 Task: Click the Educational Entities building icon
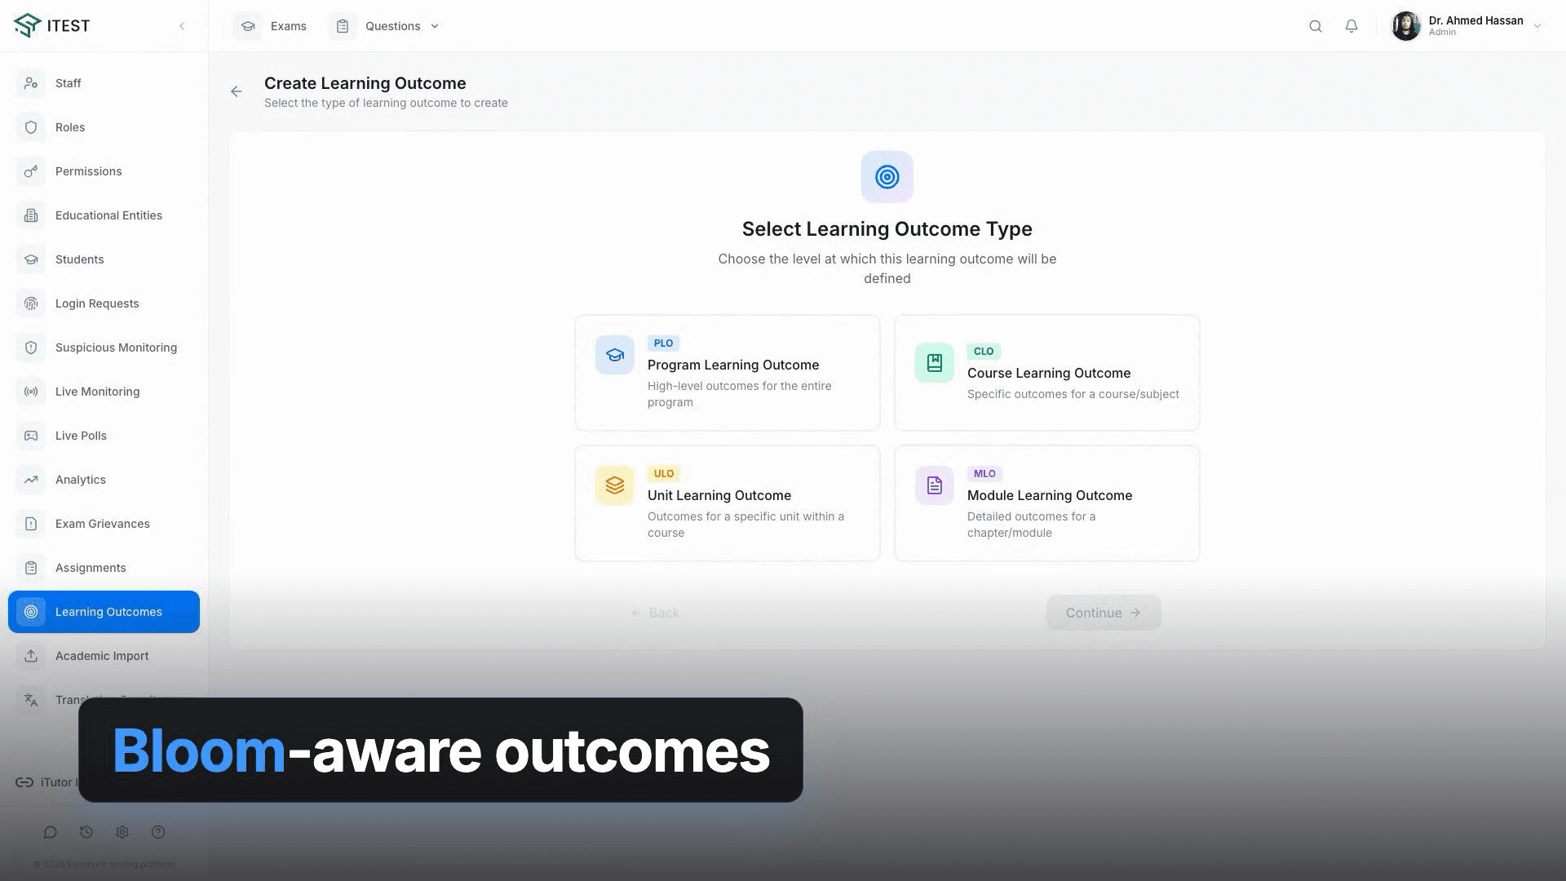[x=31, y=215]
